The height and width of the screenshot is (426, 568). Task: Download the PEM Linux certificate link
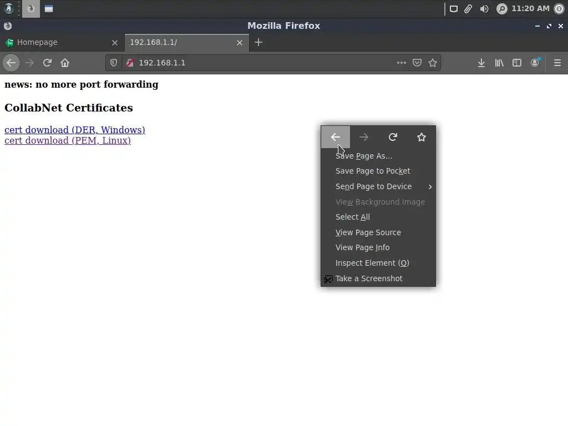click(67, 140)
